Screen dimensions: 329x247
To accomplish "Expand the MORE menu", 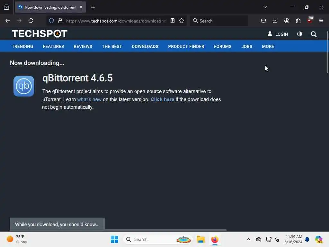I will [x=268, y=46].
